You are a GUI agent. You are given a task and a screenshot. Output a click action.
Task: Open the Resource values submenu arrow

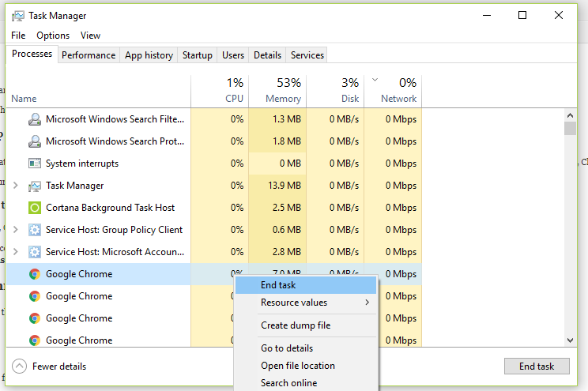point(367,303)
